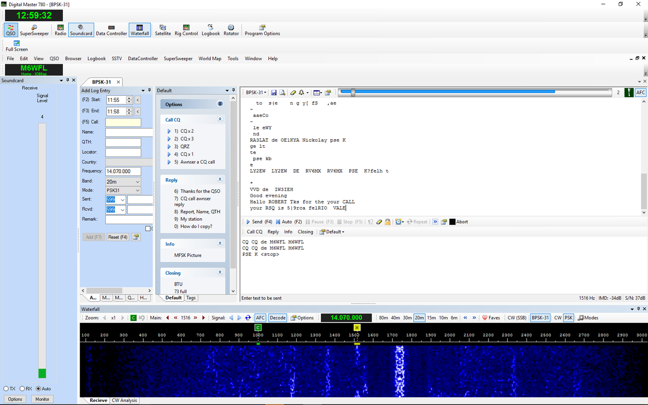Click the Call input field
The image size is (648, 405).
(123, 122)
